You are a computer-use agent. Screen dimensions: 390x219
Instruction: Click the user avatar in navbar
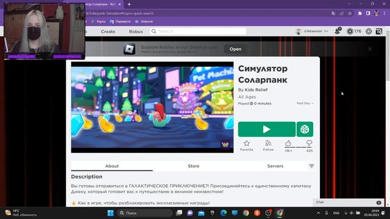(x=299, y=31)
